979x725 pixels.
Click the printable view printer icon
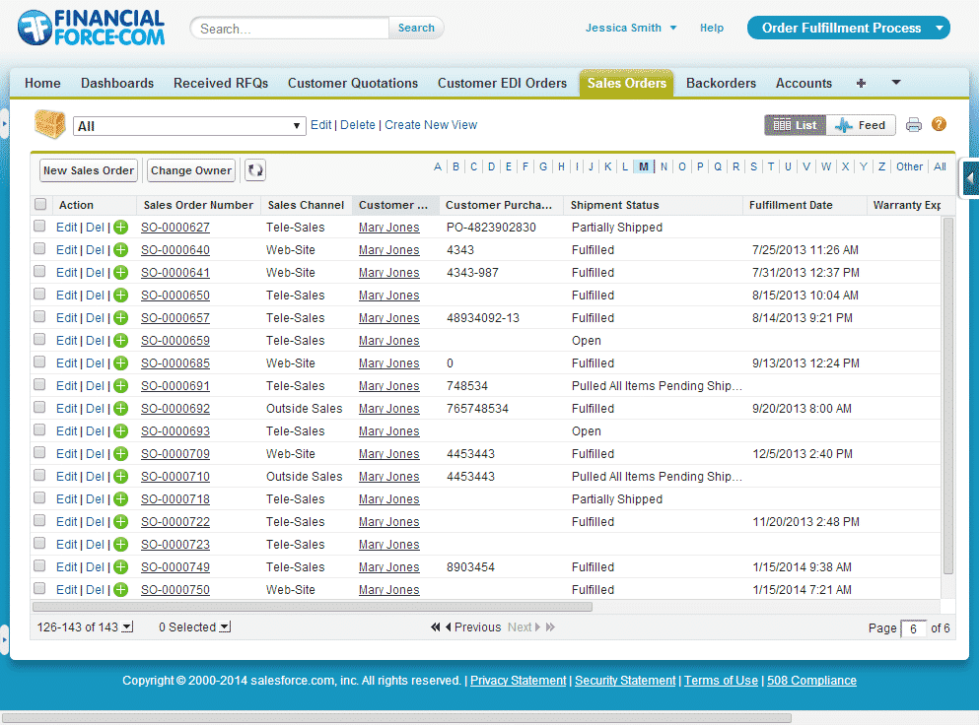[x=914, y=125]
